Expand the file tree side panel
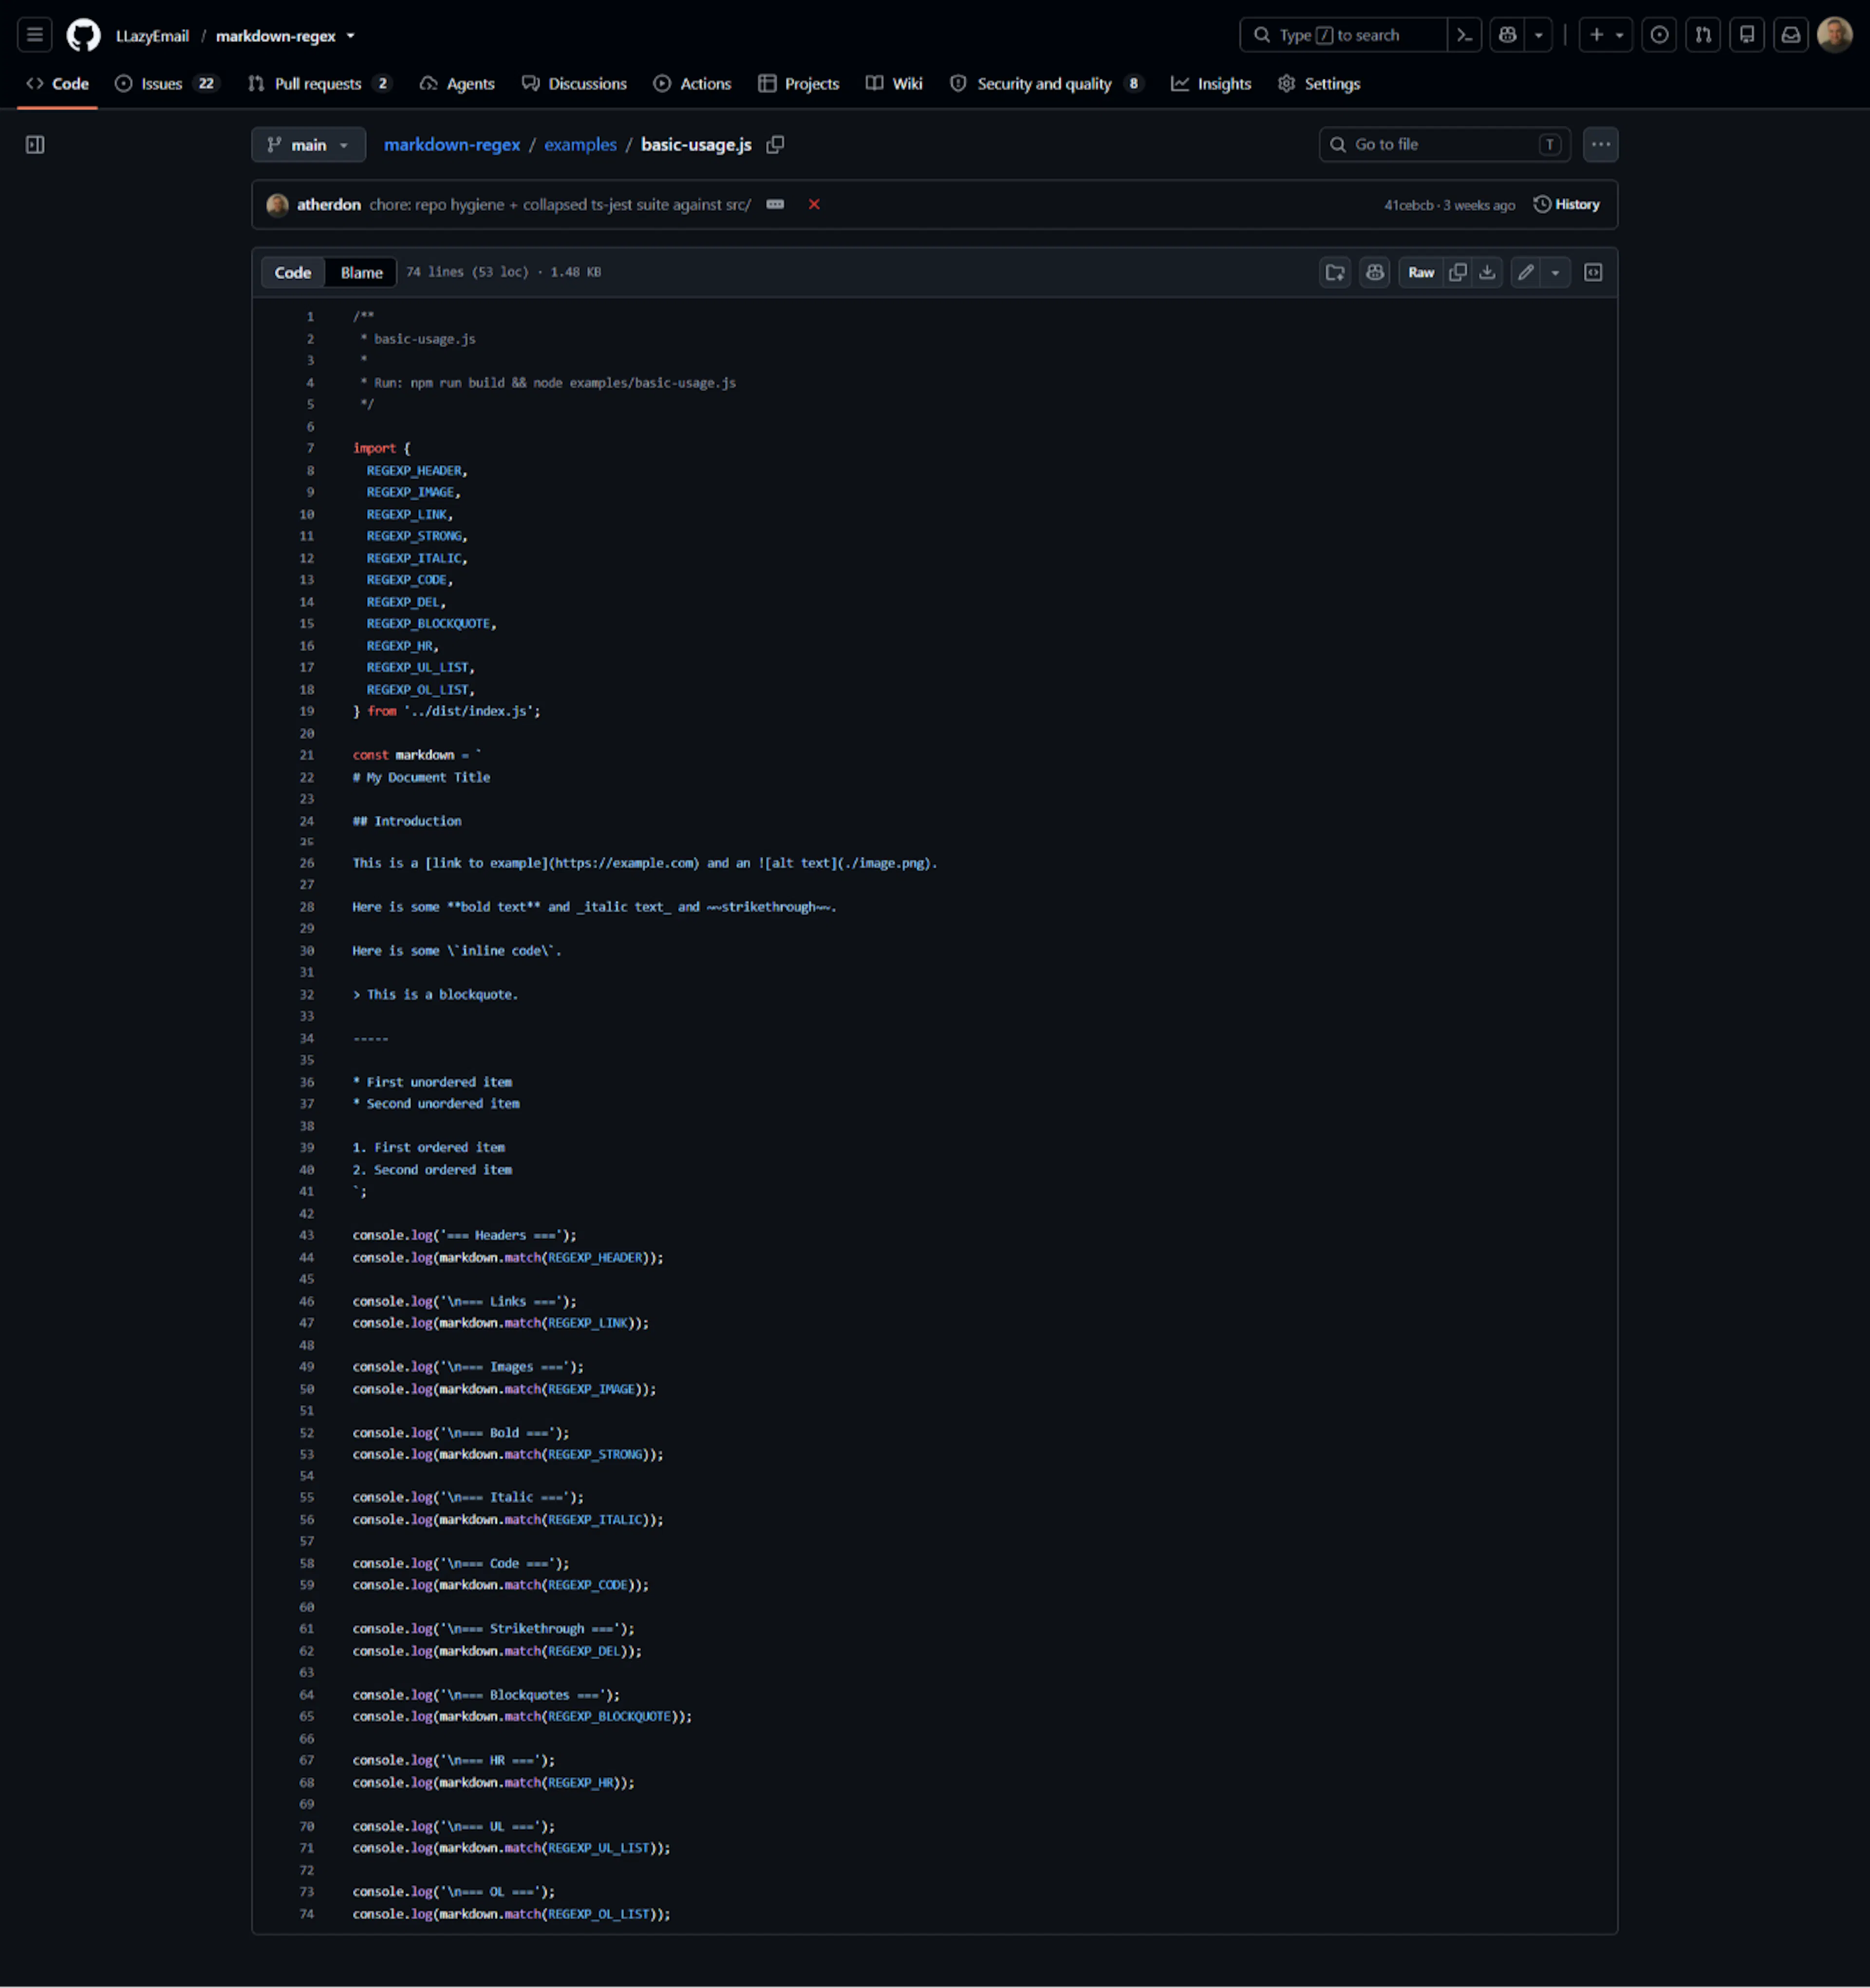Screen dimensions: 1870x1988 [35, 145]
